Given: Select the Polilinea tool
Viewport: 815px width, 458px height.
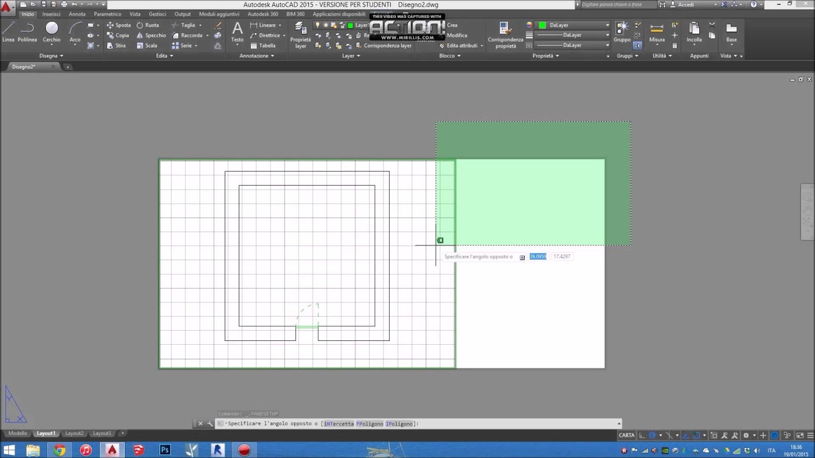Looking at the screenshot, I should [x=27, y=32].
